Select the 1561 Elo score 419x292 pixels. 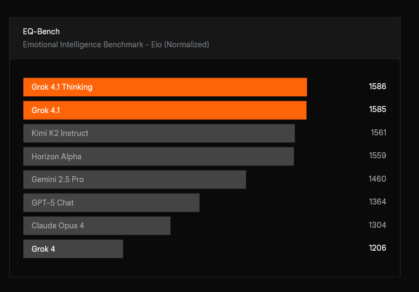point(378,133)
